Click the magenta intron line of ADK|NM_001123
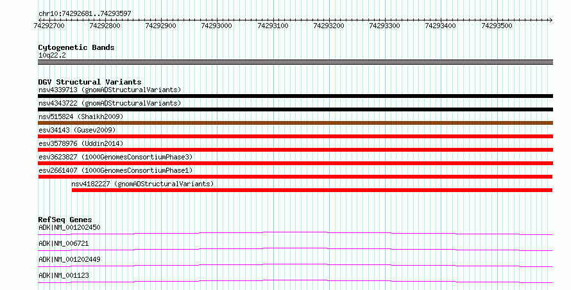 (x=295, y=281)
